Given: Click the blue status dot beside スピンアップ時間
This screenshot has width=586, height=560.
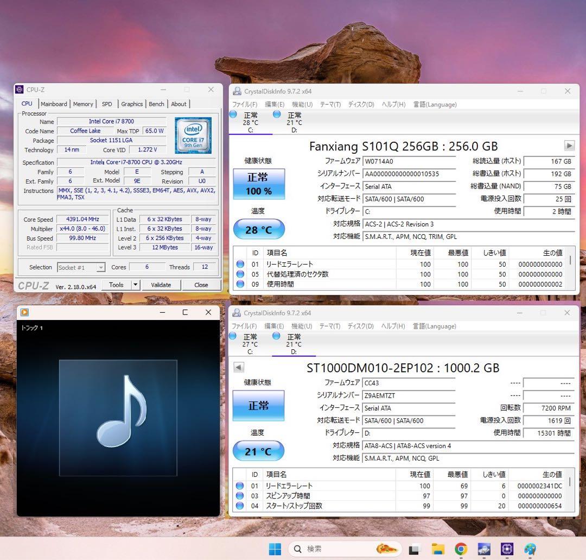Looking at the screenshot, I should (239, 496).
